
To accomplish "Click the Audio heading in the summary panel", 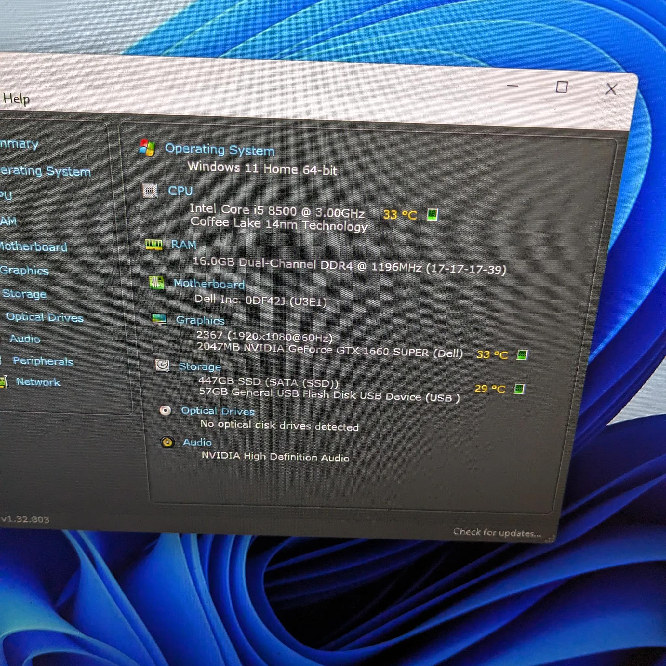I will [x=197, y=442].
